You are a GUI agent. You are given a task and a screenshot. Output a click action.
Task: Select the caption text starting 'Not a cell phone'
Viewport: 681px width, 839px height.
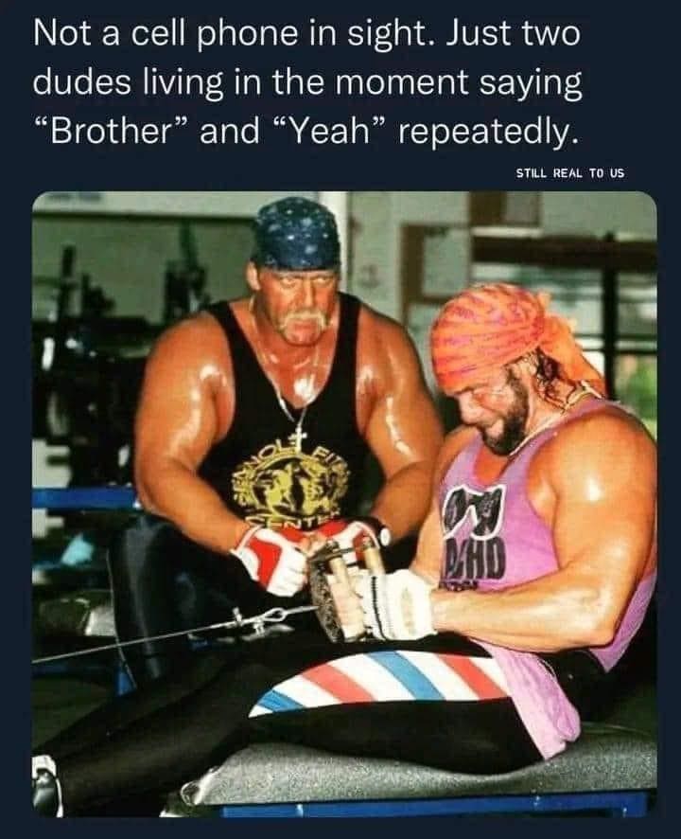(x=306, y=83)
